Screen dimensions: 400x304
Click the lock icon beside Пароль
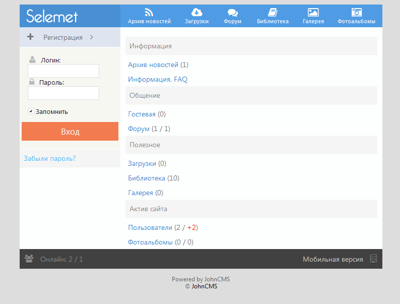(x=32, y=82)
